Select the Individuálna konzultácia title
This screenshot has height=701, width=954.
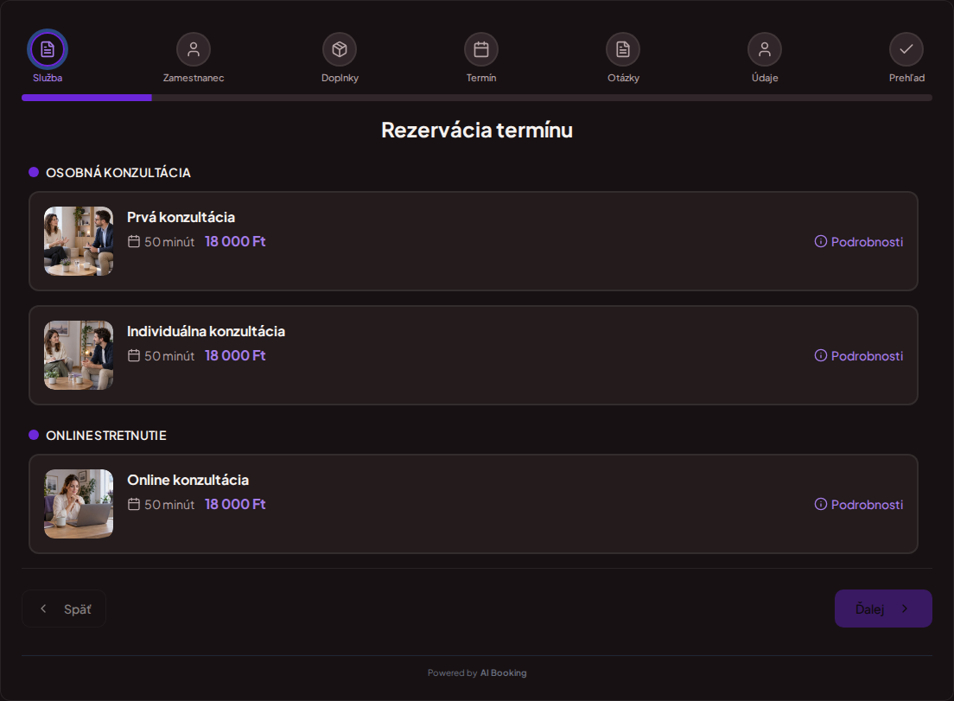pos(206,331)
